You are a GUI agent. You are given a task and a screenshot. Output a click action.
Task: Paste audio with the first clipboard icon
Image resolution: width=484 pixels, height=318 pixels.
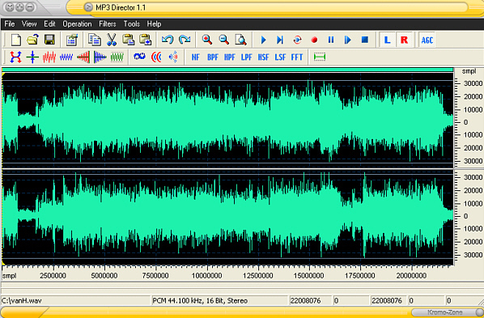point(128,40)
